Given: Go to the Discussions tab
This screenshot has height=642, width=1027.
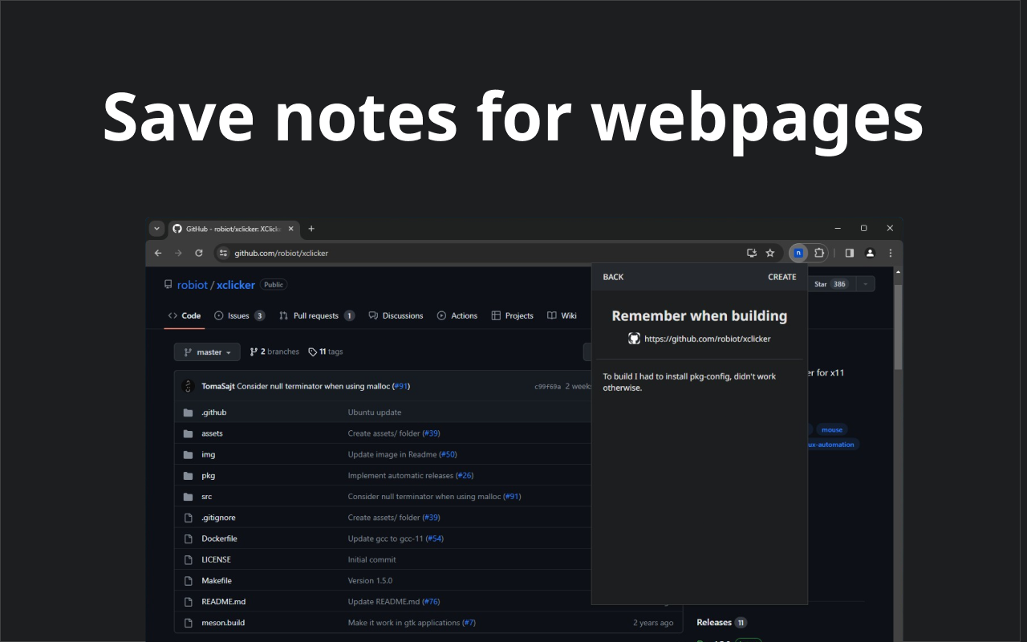Looking at the screenshot, I should point(396,315).
